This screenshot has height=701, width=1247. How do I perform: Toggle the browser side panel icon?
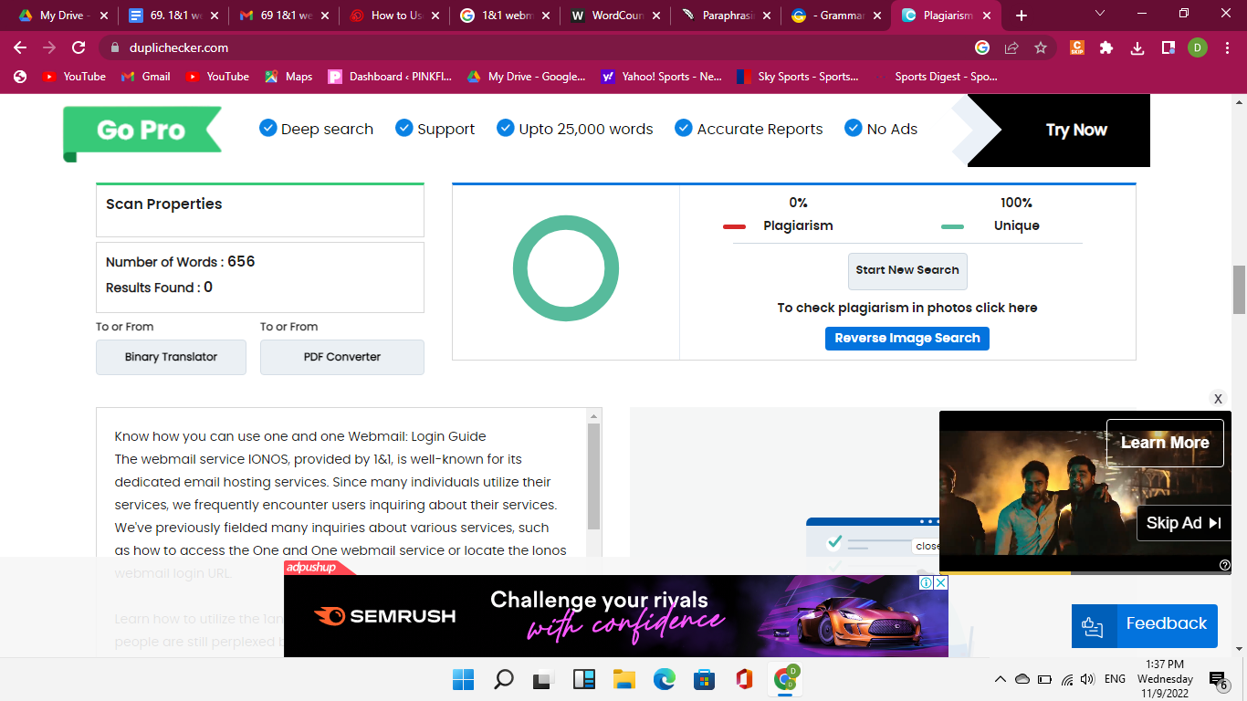coord(1168,47)
